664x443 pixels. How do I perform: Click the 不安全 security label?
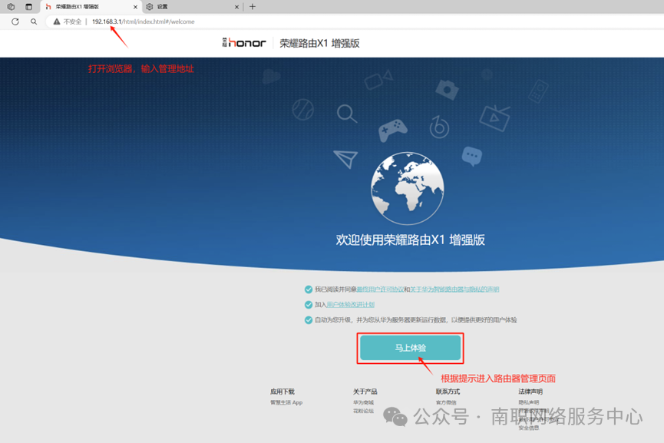tap(72, 21)
